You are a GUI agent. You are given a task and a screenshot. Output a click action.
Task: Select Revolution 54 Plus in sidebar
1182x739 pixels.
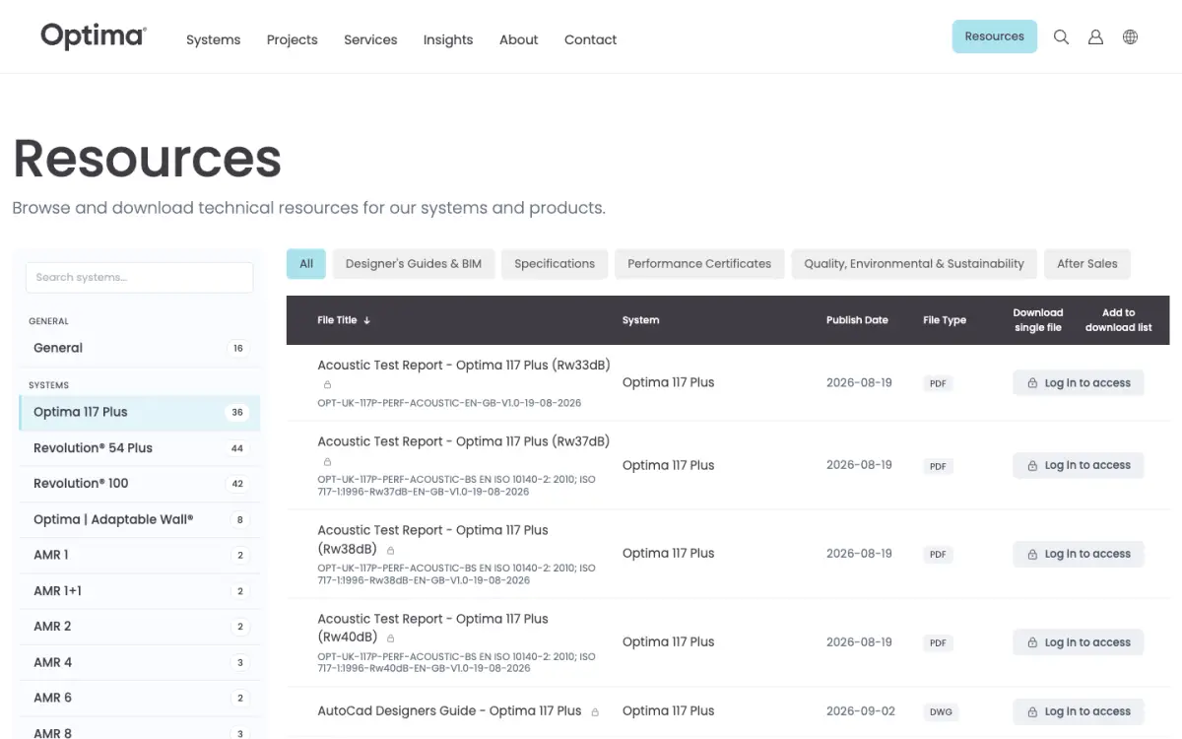140,448
